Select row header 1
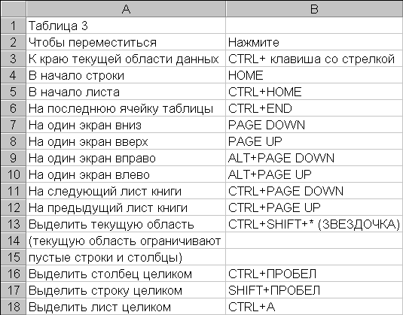Image resolution: width=403 pixels, height=315 pixels. [x=14, y=26]
